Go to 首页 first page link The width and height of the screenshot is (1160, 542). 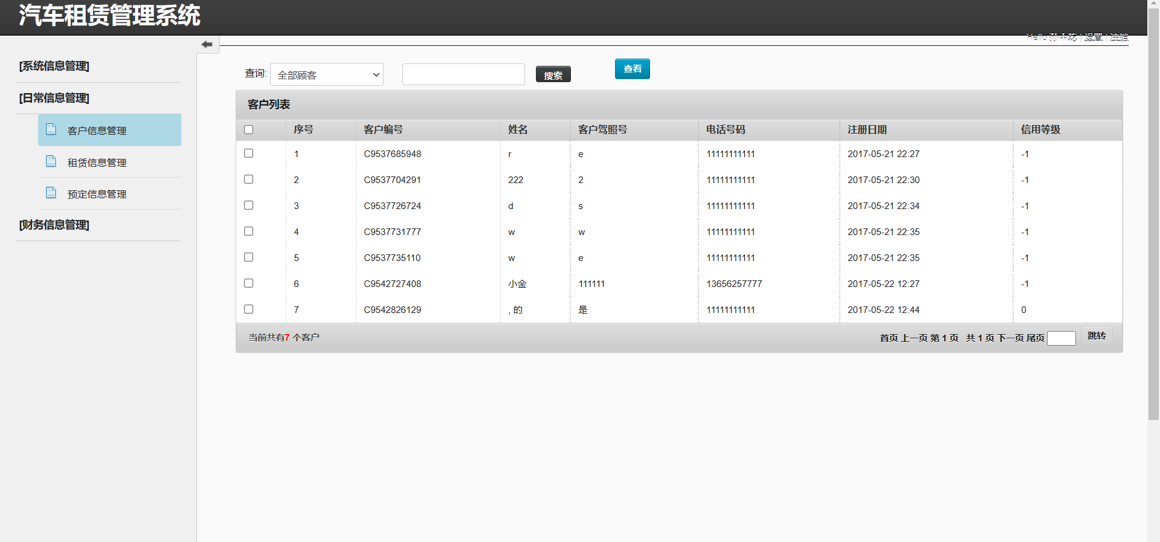click(x=889, y=338)
